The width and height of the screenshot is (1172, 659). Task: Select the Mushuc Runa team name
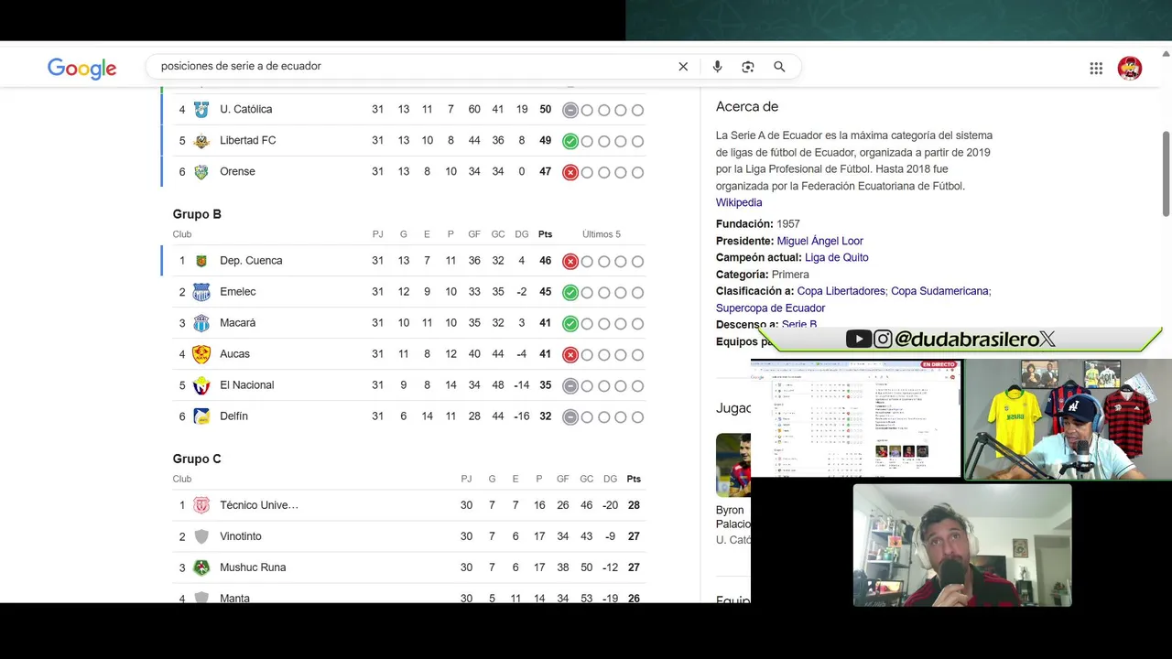point(253,567)
